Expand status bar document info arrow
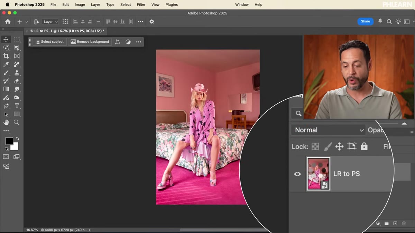 pos(89,230)
